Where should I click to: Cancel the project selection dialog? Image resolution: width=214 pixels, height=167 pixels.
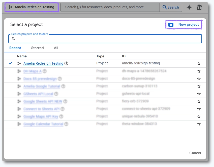point(195,153)
